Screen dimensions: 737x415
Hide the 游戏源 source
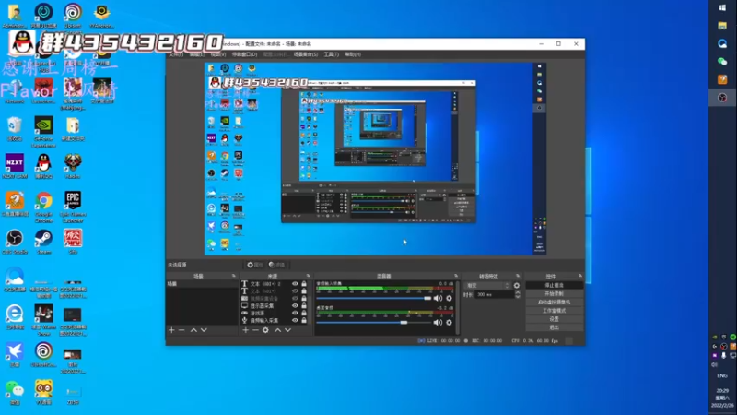(x=295, y=313)
